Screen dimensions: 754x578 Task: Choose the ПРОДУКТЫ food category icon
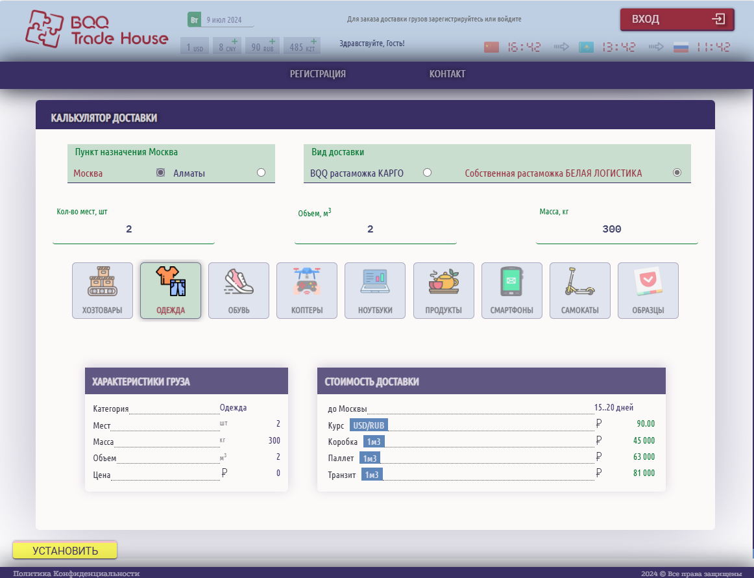point(443,290)
